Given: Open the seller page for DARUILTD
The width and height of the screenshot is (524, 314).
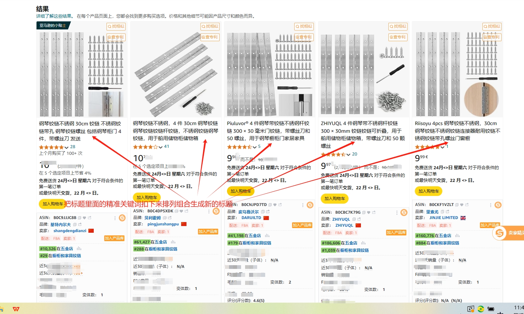Looking at the screenshot, I should pyautogui.click(x=251, y=218).
